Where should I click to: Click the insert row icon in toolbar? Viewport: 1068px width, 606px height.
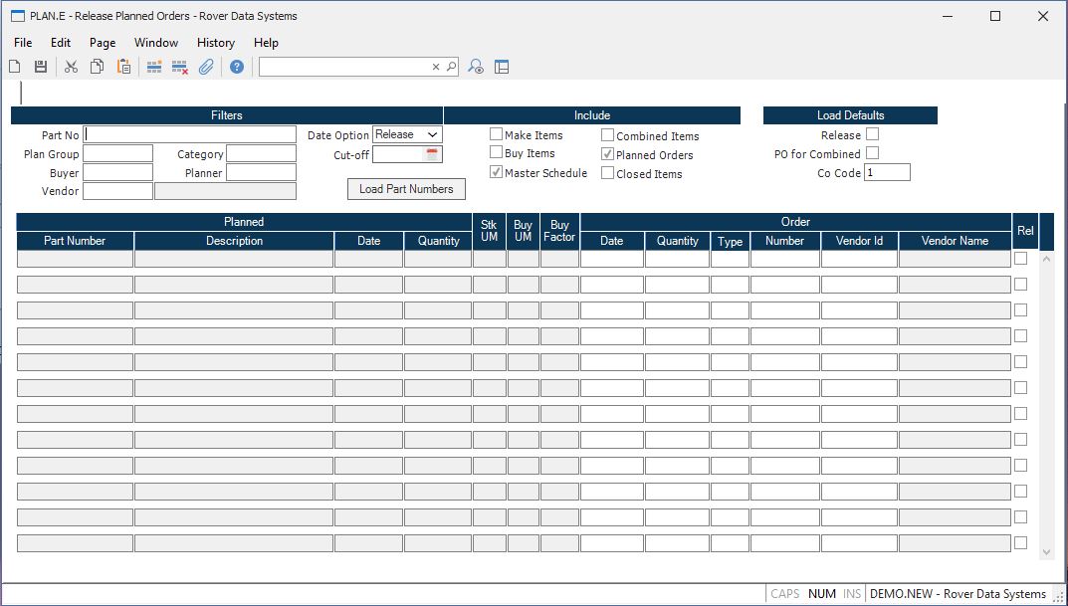tap(154, 67)
